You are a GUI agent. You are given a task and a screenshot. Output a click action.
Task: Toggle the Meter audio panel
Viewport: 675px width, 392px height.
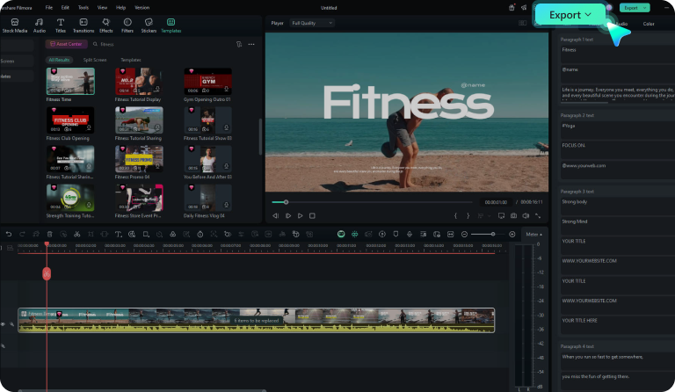533,234
